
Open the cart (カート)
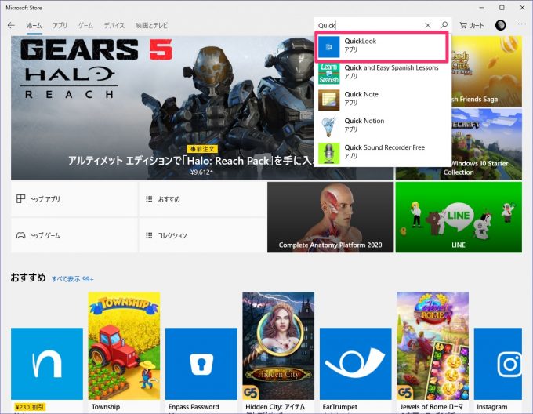pyautogui.click(x=472, y=25)
